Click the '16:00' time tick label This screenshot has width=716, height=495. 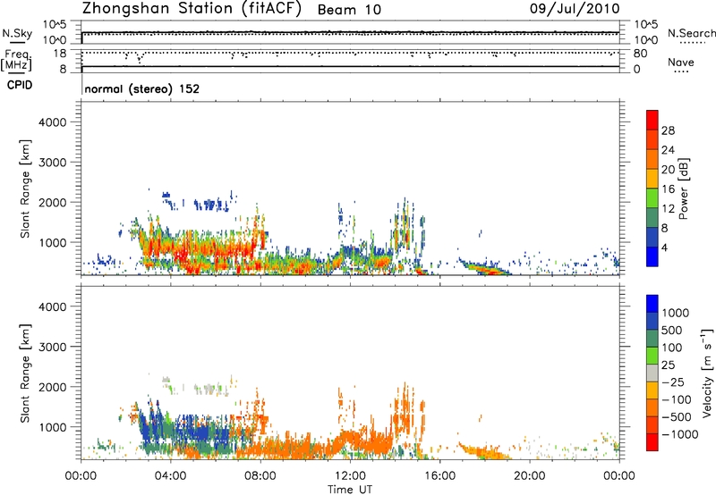(x=439, y=476)
